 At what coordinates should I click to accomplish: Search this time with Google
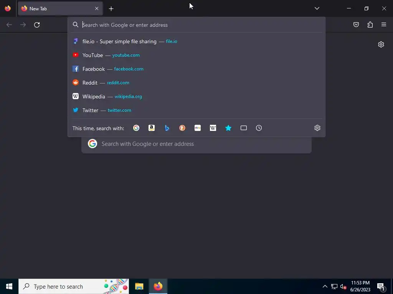point(136,128)
